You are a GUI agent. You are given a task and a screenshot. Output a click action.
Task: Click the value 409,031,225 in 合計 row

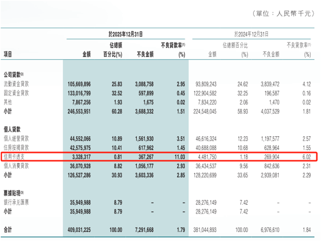[80, 229]
